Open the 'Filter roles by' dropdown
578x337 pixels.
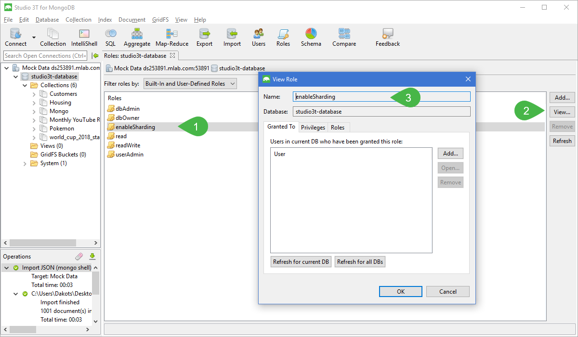click(x=233, y=83)
